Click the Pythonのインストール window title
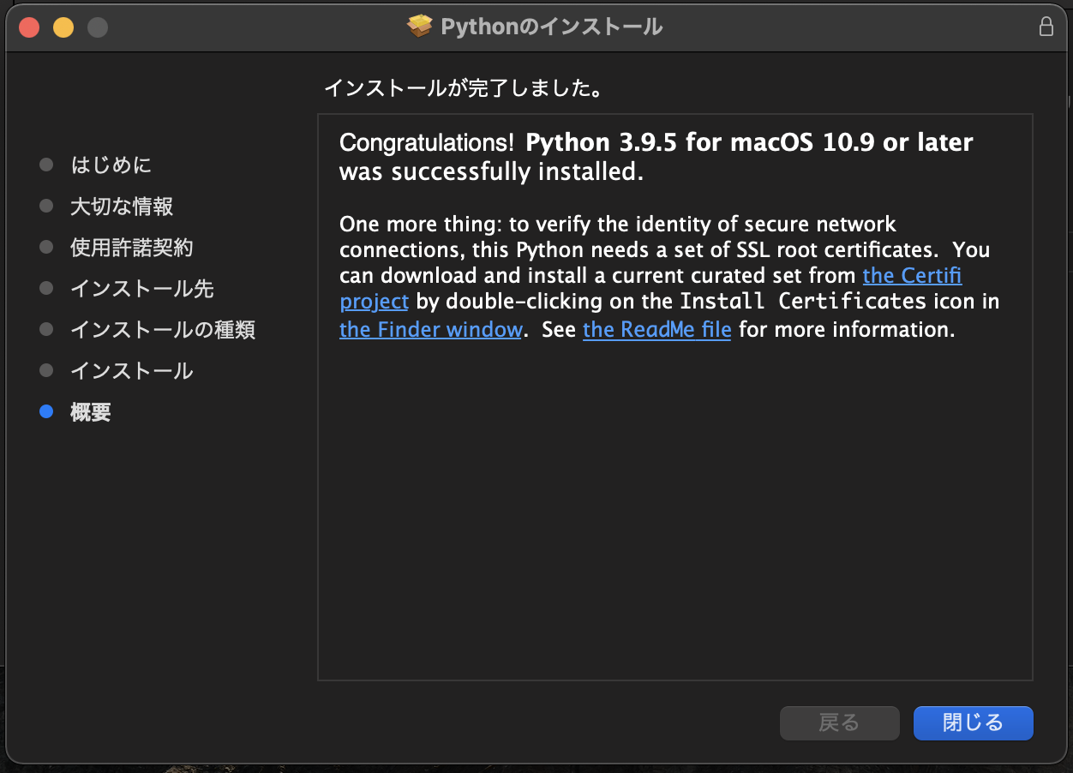Screen dimensions: 1073x773 click(x=552, y=27)
